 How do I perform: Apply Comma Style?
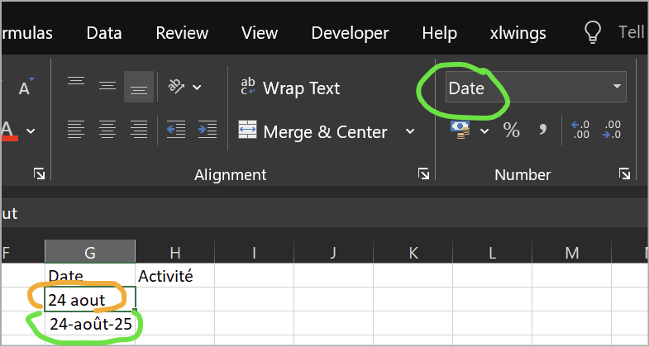click(542, 131)
